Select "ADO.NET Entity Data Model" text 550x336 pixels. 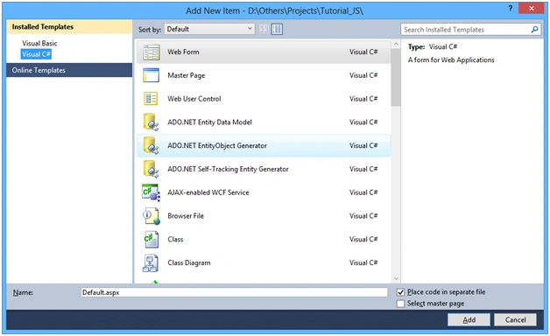click(210, 122)
